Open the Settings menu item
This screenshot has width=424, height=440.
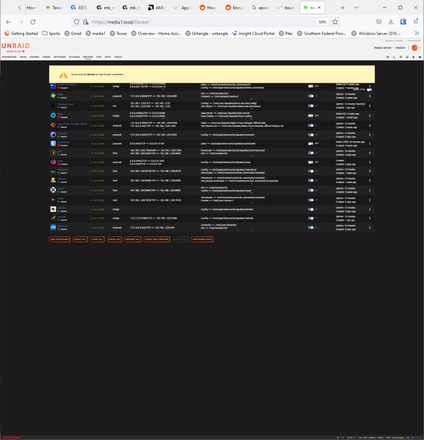click(x=59, y=57)
